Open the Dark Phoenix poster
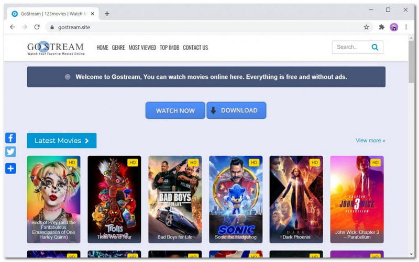 coord(296,199)
